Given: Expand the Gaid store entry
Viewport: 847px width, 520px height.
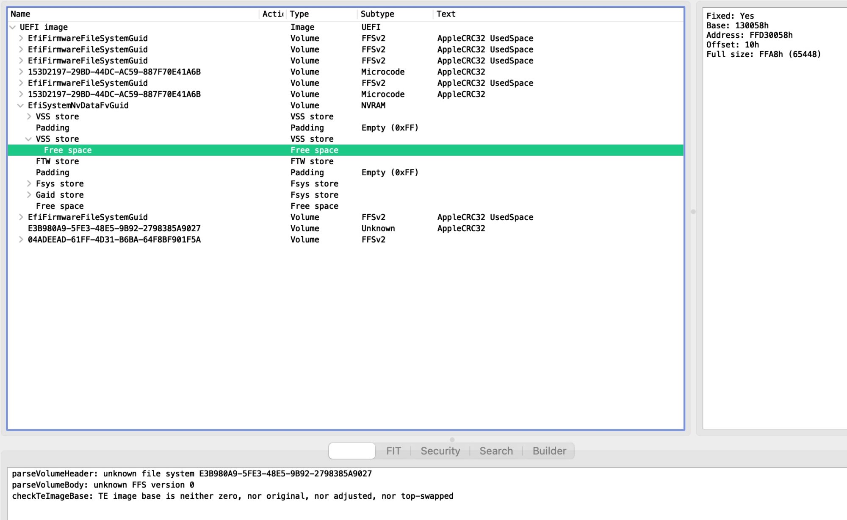Looking at the screenshot, I should point(29,195).
